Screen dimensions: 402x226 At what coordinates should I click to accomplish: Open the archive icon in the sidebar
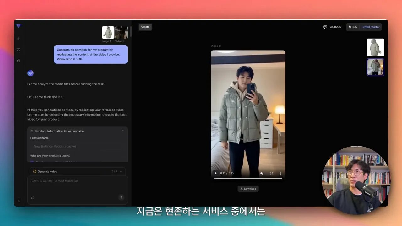point(19,61)
